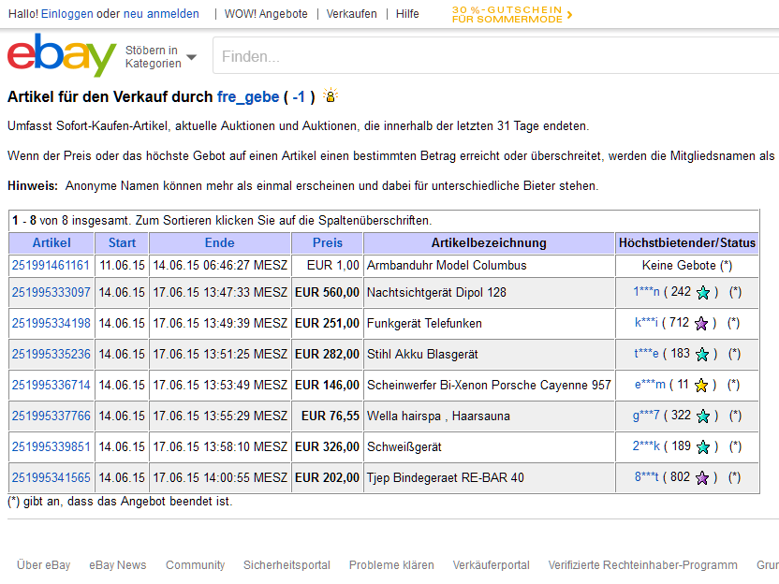
Task: Open seller profile fre_gebe link
Action: coord(248,96)
